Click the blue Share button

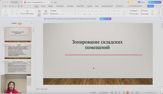pos(151,6)
